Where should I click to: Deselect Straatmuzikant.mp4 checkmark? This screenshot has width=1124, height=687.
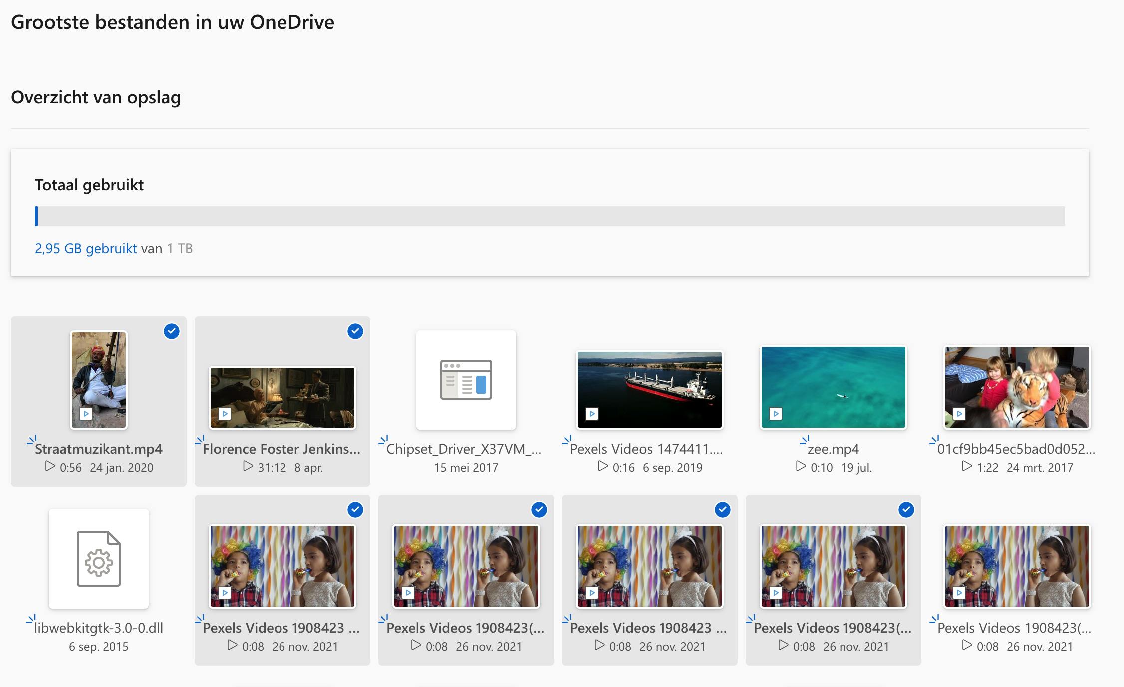171,331
